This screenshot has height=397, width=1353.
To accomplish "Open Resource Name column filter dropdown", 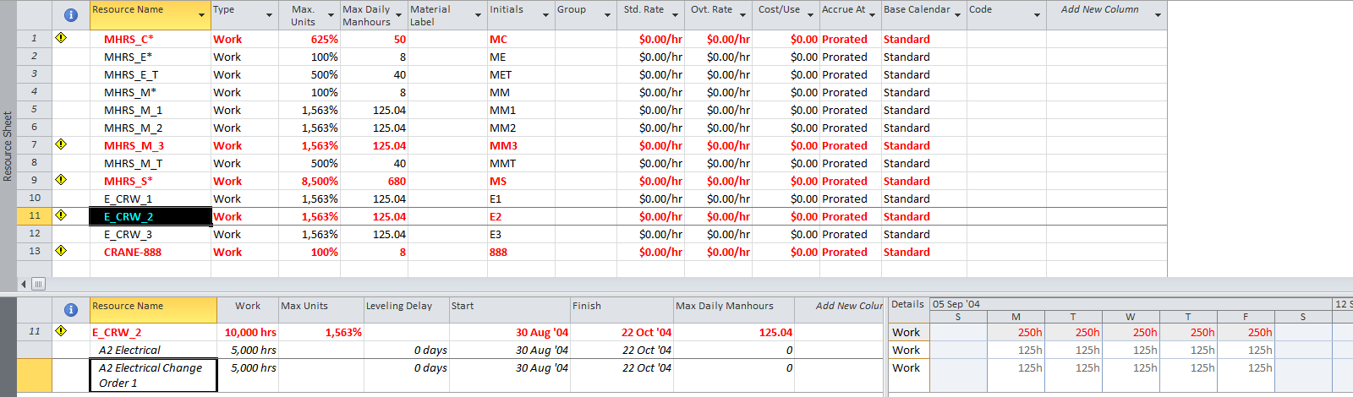I will pyautogui.click(x=201, y=15).
